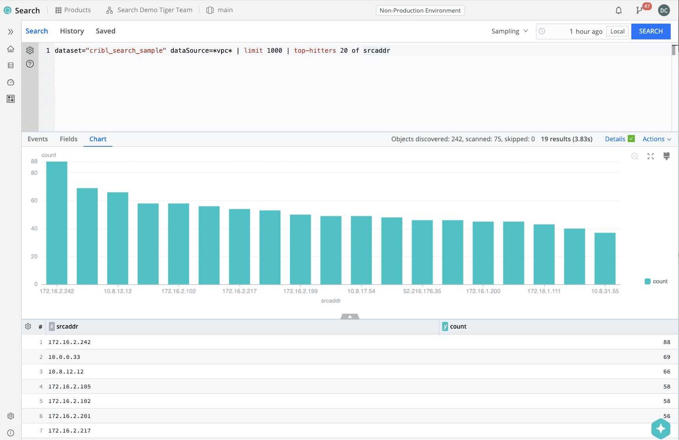Expand the Sampling dropdown
The width and height of the screenshot is (679, 440).
tap(509, 31)
